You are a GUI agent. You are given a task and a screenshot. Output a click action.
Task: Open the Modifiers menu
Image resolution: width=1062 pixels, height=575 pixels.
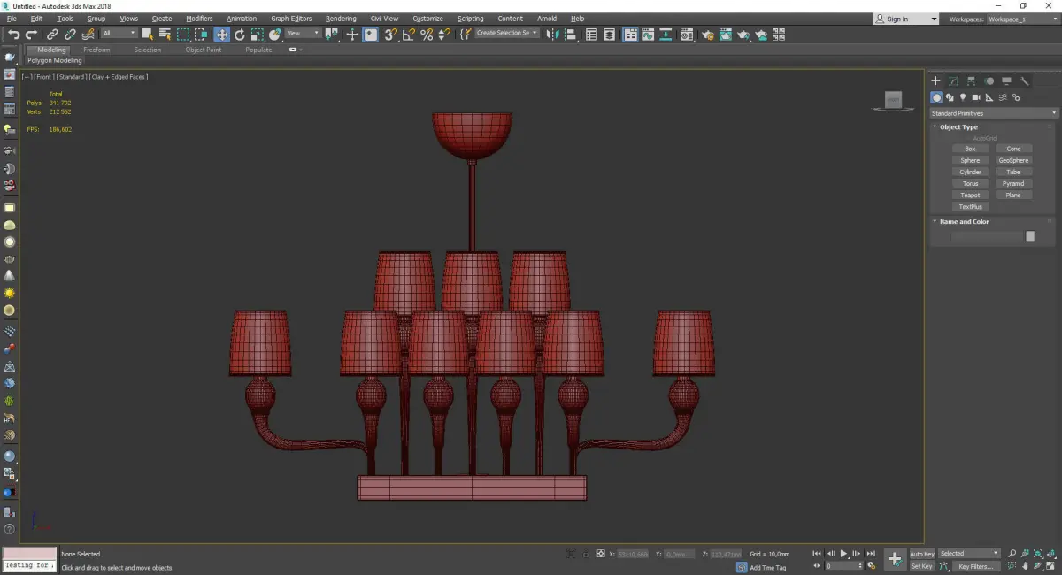pos(199,19)
